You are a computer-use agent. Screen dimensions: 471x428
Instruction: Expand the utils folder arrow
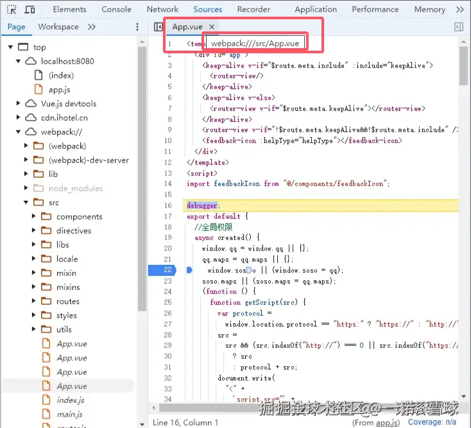coord(33,329)
